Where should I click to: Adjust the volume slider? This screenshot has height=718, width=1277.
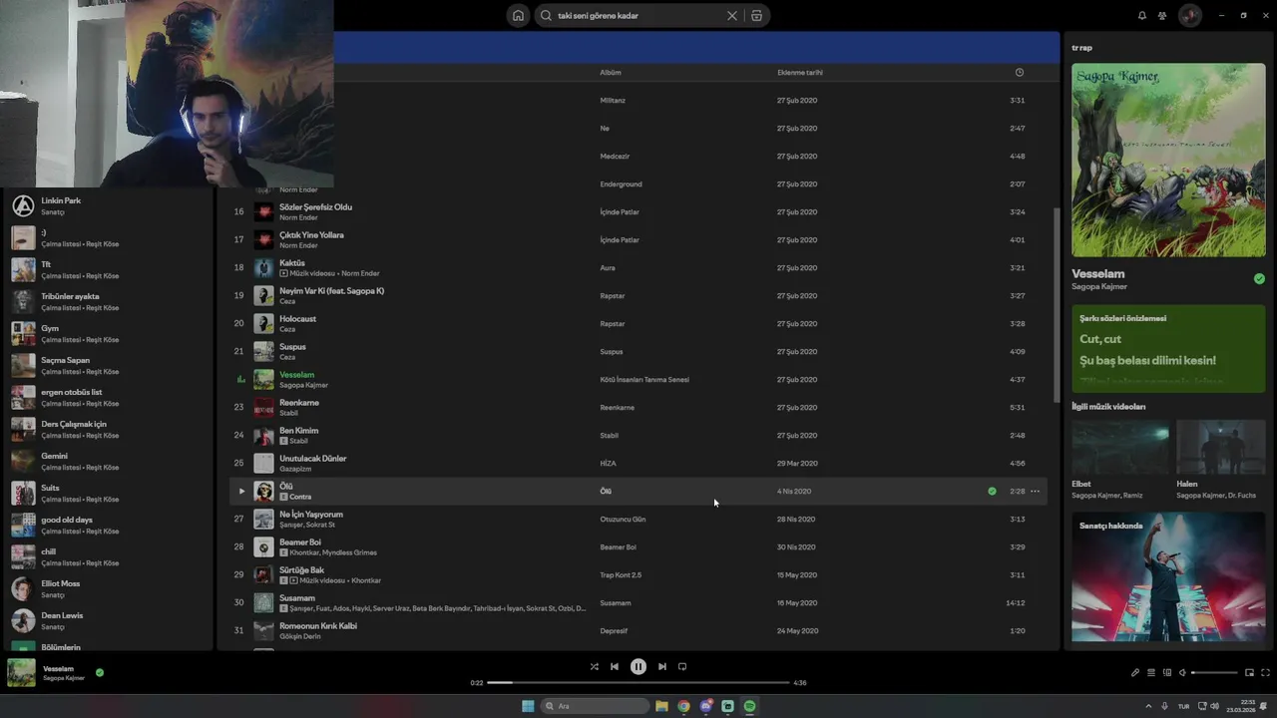1214,673
